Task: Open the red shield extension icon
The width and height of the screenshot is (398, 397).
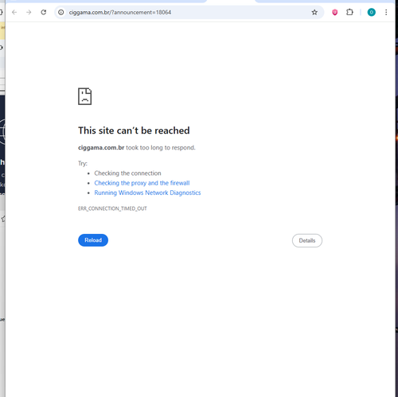Action: point(335,12)
